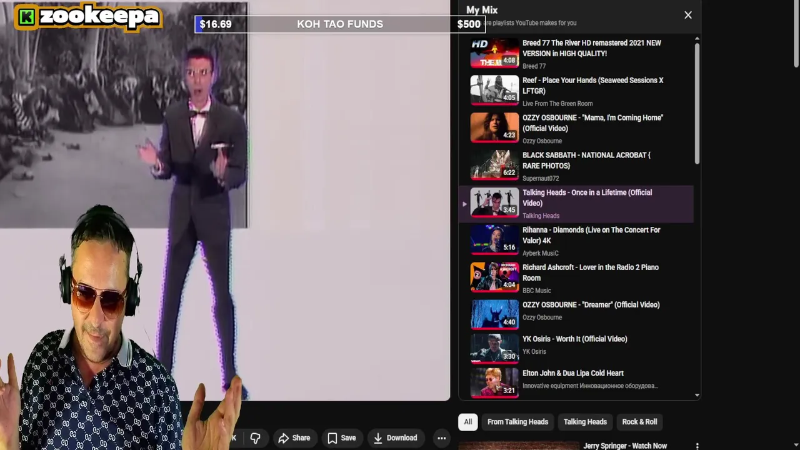Click the Kick zookeepa logo

pyautogui.click(x=88, y=17)
